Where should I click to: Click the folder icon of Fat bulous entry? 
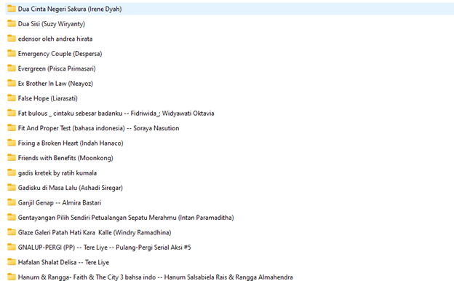point(12,113)
